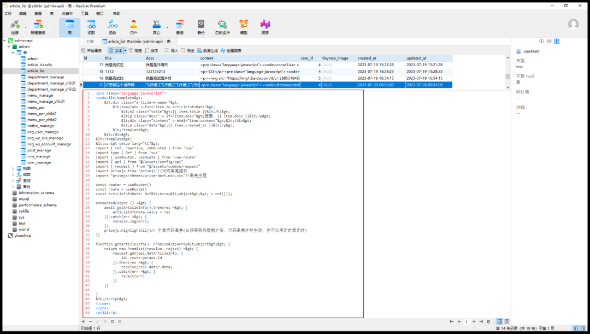Select the 视图 views toolbar icon
590x334 pixels.
[91, 27]
